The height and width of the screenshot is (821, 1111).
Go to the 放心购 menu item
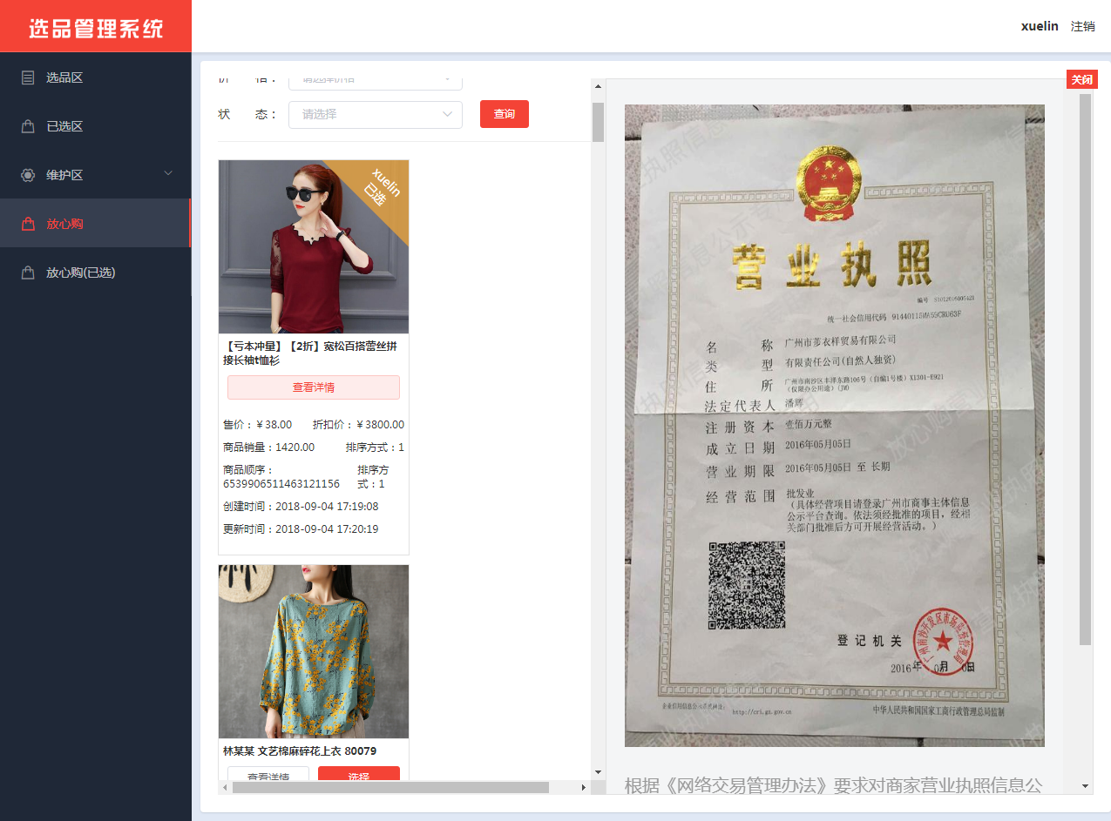(96, 224)
